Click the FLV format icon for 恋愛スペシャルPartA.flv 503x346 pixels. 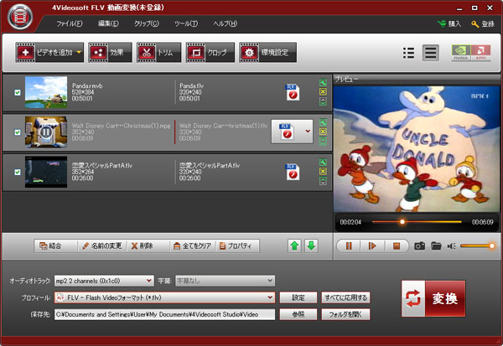point(293,172)
